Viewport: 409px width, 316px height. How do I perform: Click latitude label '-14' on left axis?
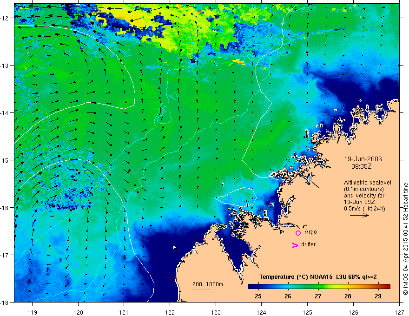pyautogui.click(x=5, y=113)
